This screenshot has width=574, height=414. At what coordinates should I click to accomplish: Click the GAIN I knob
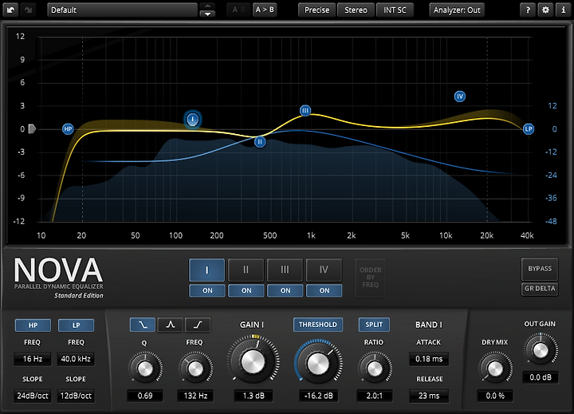[x=253, y=362]
